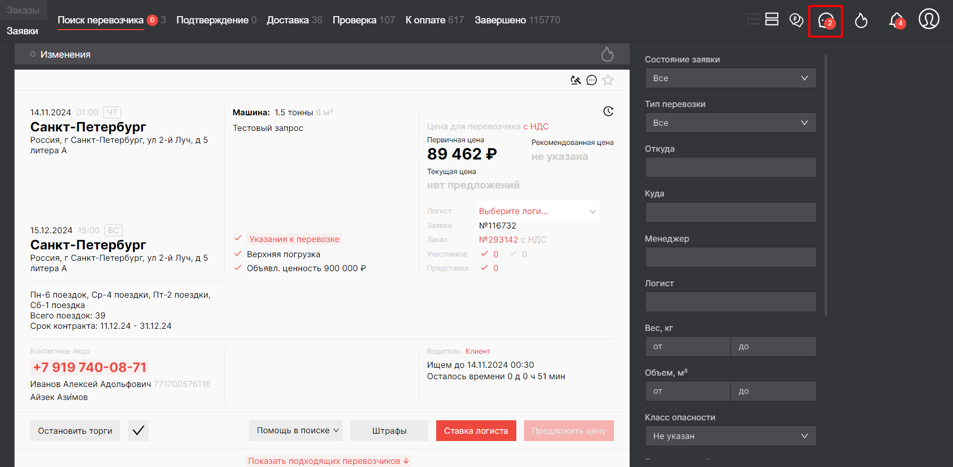The width and height of the screenshot is (953, 467).
Task: Mark request as favorite with star
Action: [608, 80]
